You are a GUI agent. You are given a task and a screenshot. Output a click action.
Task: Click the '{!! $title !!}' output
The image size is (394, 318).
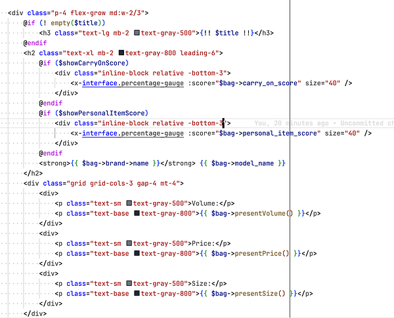pyautogui.click(x=227, y=33)
